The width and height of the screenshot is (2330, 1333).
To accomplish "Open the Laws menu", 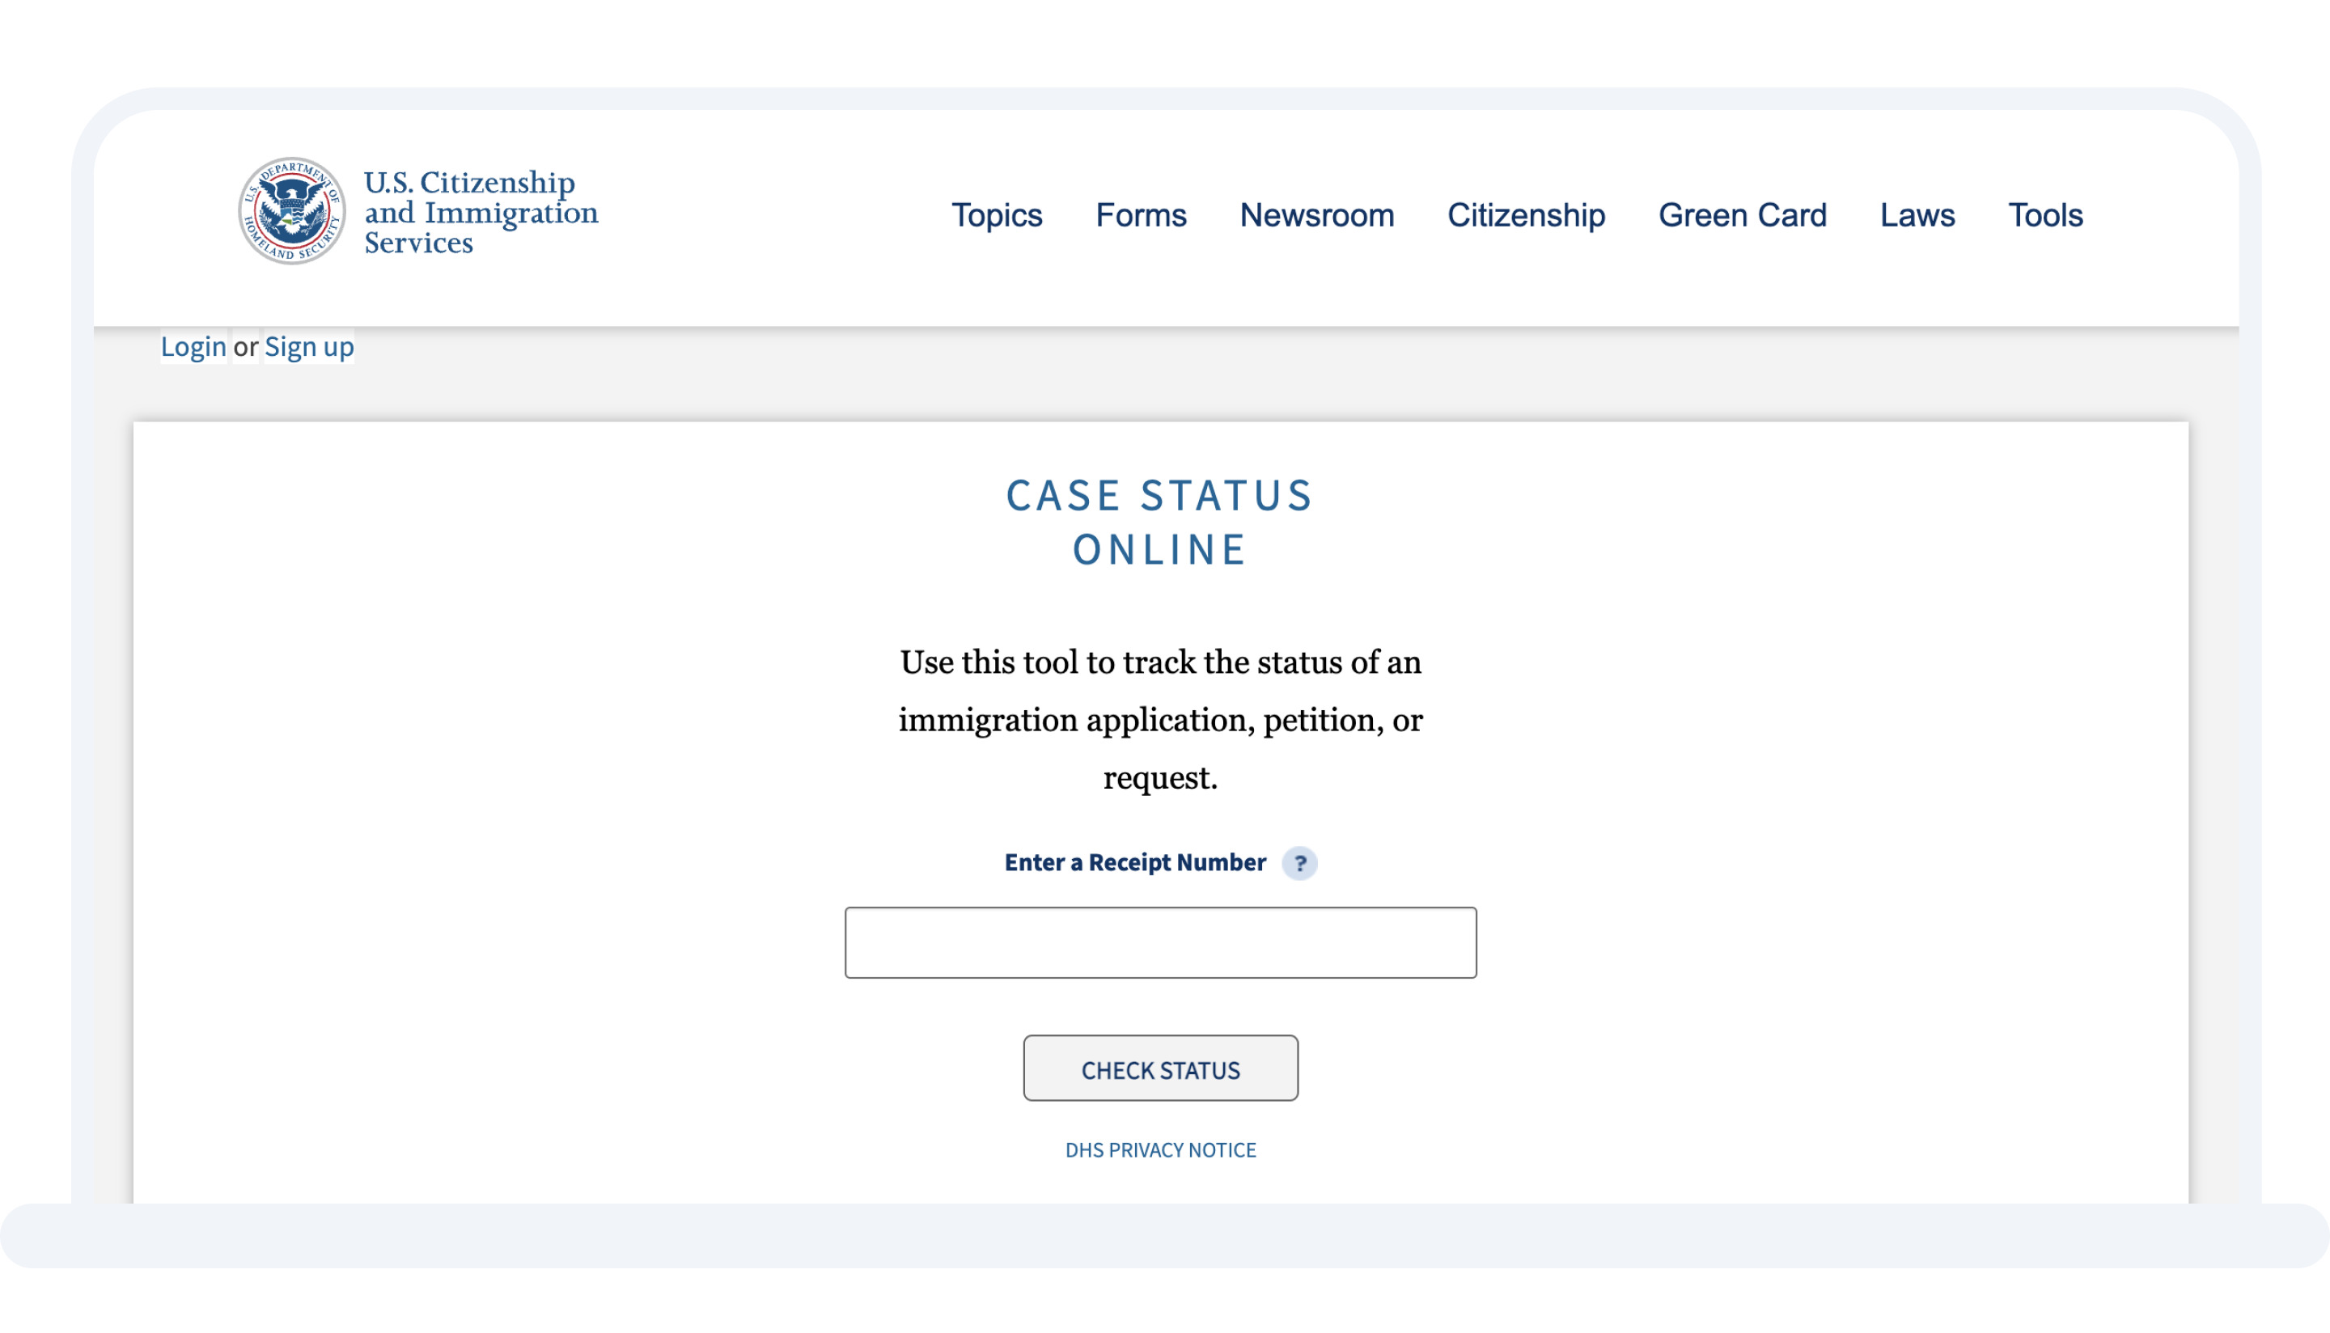I will coord(1917,215).
